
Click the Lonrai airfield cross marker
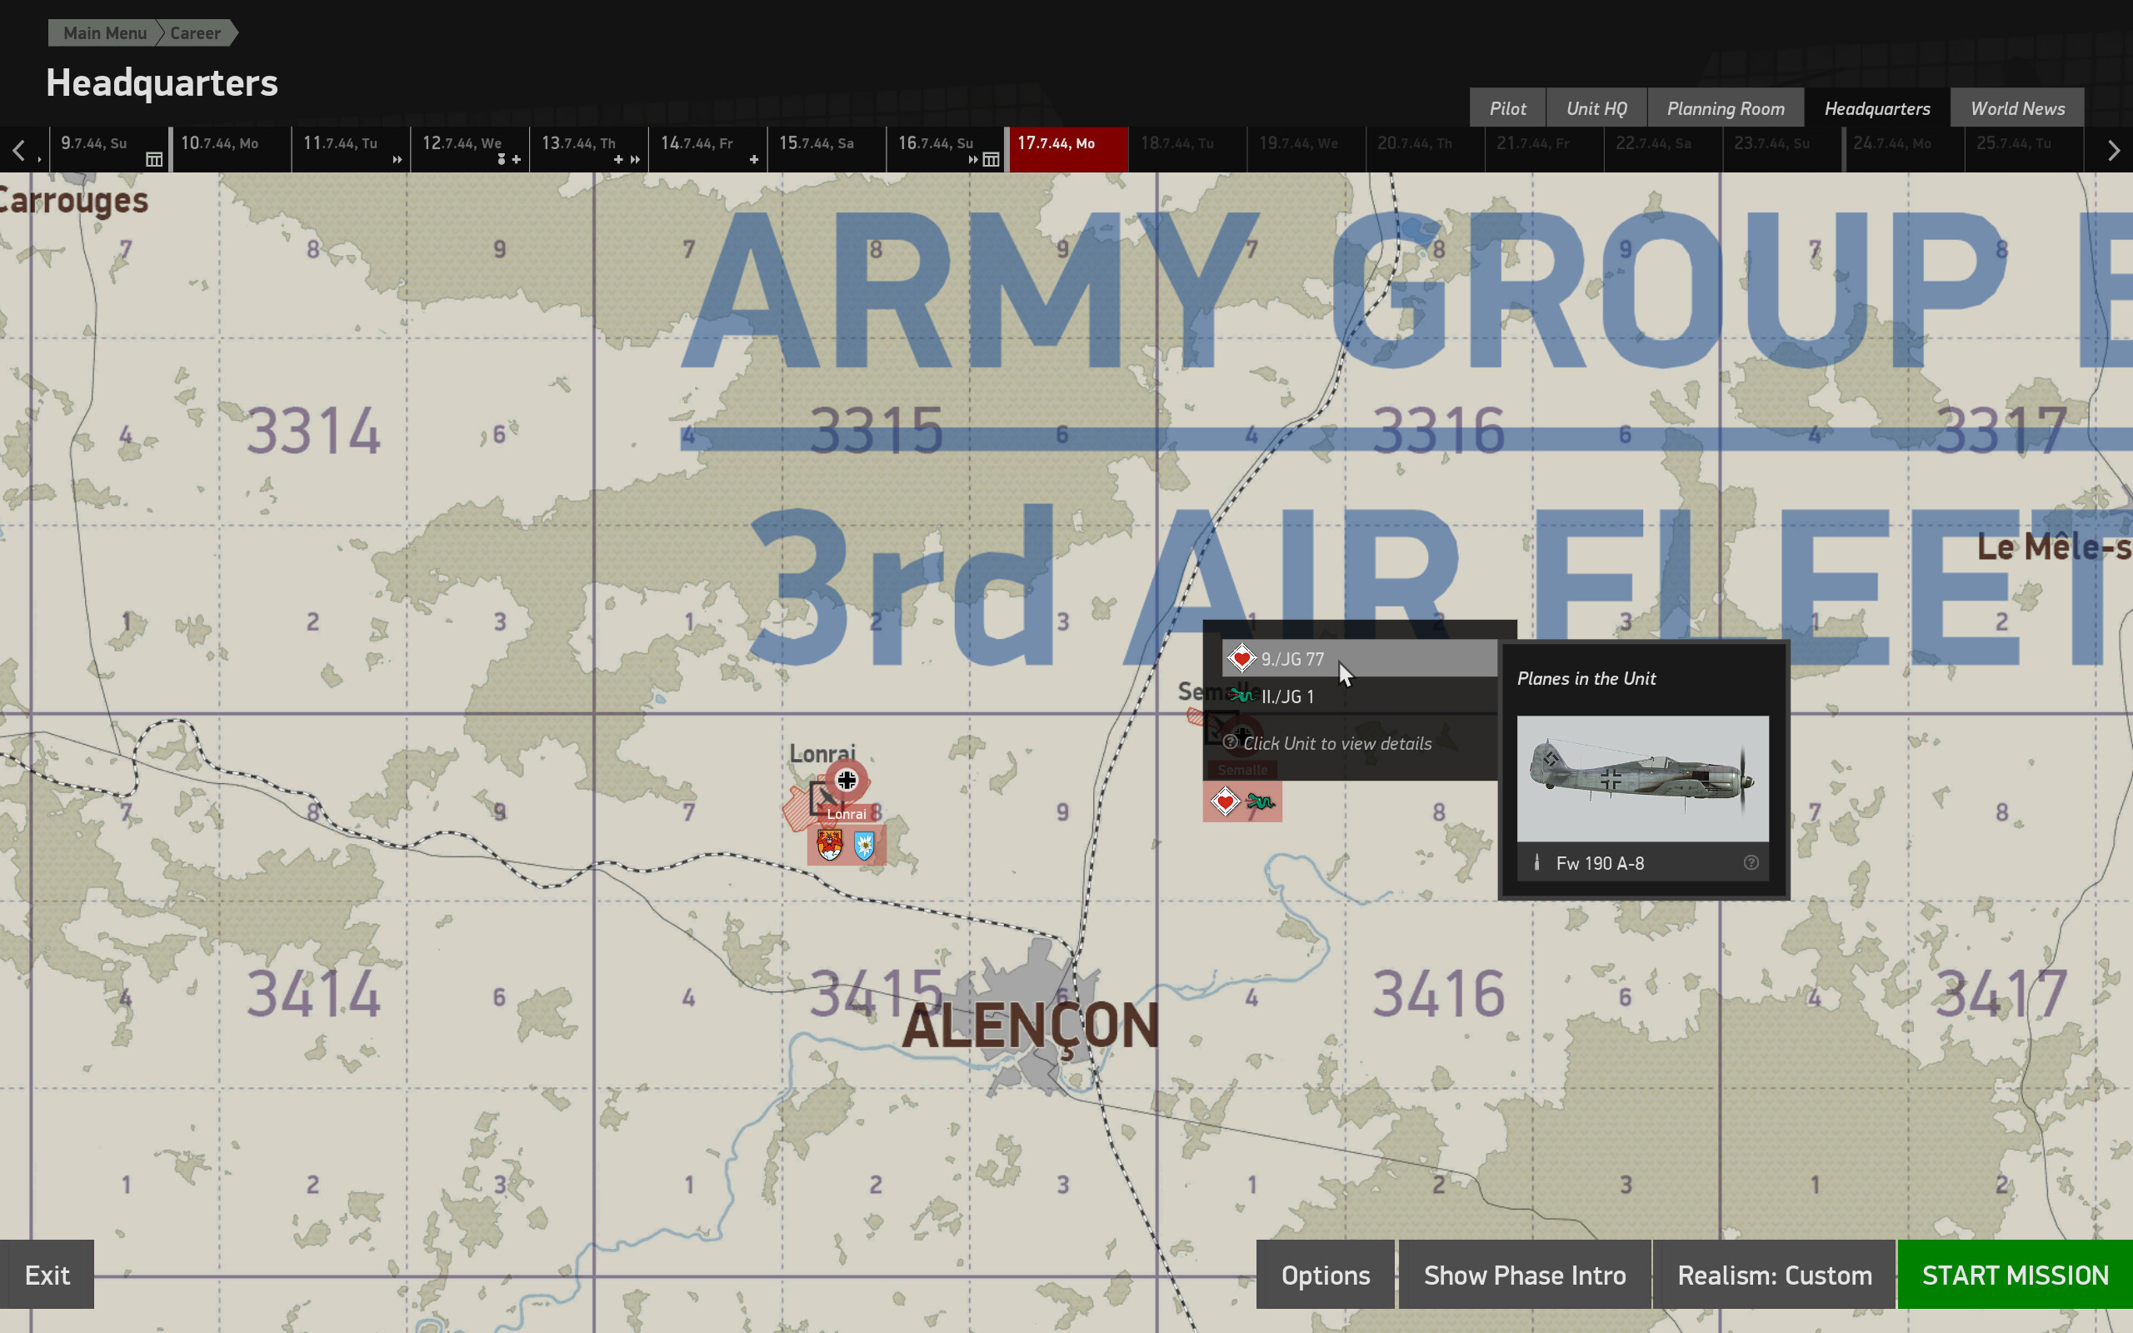tap(847, 781)
